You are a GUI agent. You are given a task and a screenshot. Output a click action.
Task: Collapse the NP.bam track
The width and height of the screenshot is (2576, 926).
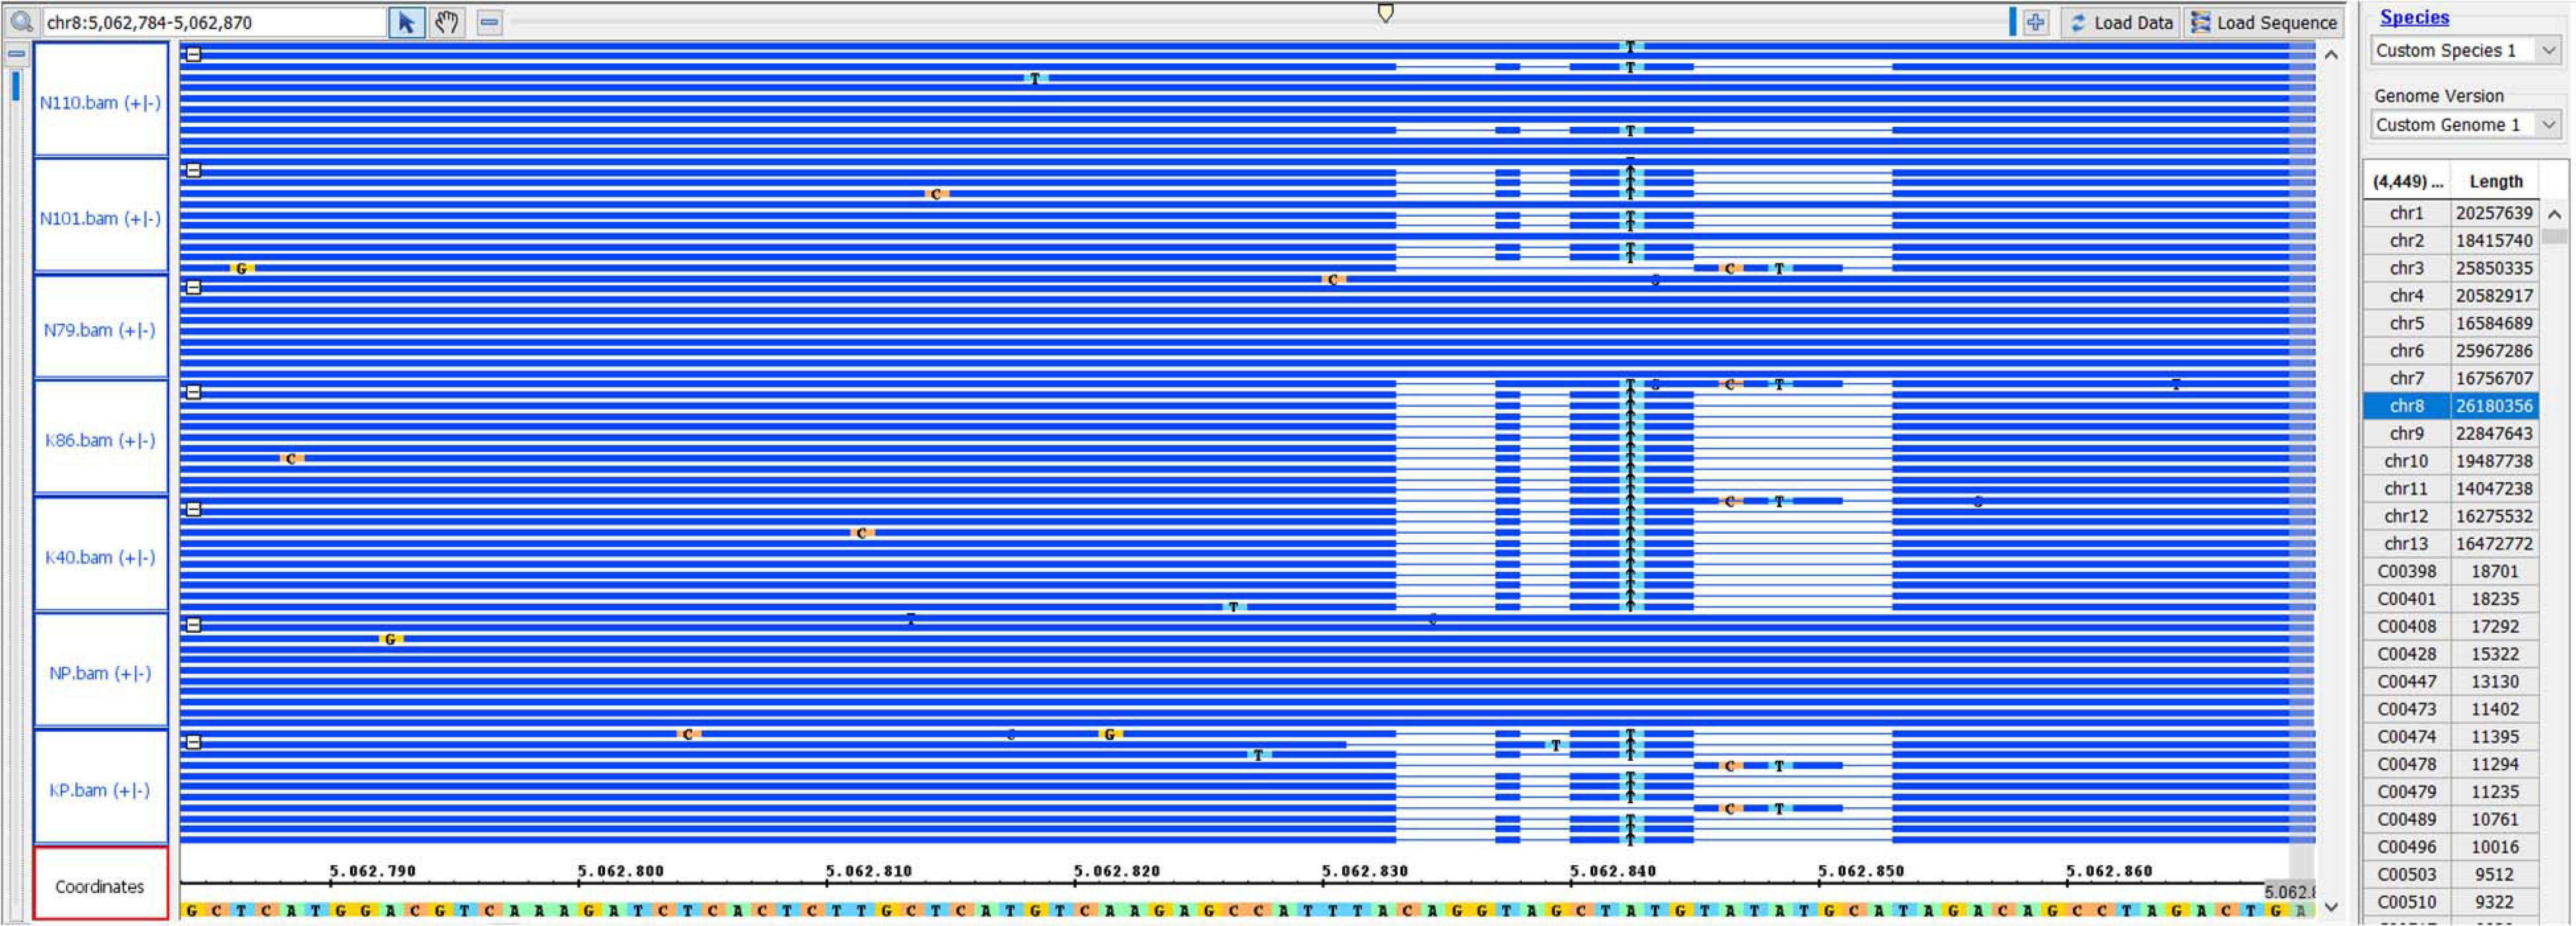point(194,625)
